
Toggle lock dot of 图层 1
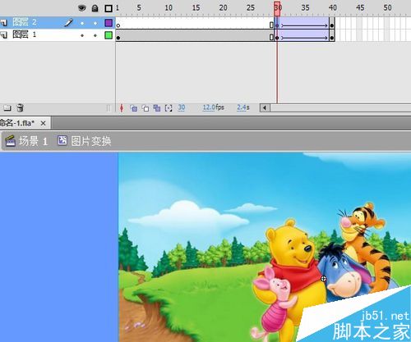[x=95, y=35]
